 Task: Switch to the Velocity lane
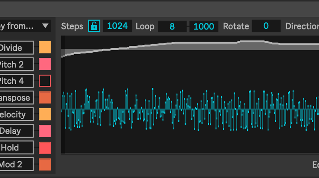(16, 115)
